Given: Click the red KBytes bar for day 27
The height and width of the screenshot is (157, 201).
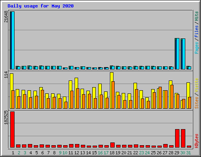Looking at the screenshot, I should [x=166, y=146].
